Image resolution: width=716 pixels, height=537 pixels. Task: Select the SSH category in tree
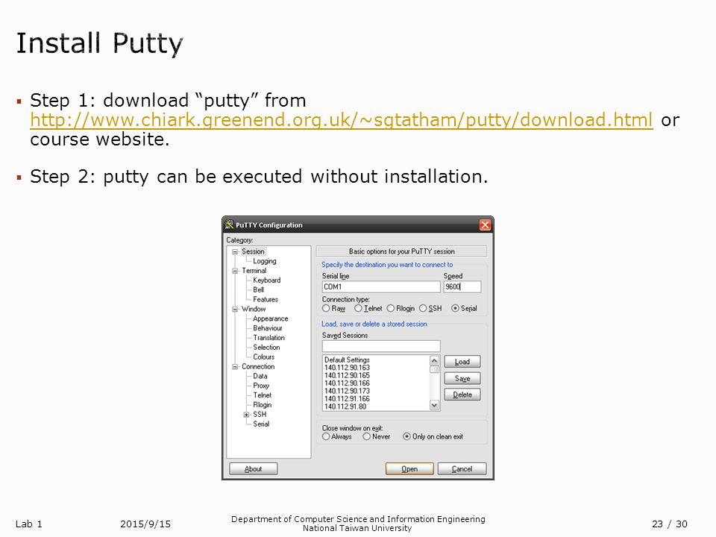pyautogui.click(x=260, y=415)
